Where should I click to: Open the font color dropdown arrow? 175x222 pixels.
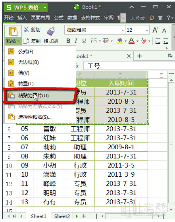click(137, 41)
